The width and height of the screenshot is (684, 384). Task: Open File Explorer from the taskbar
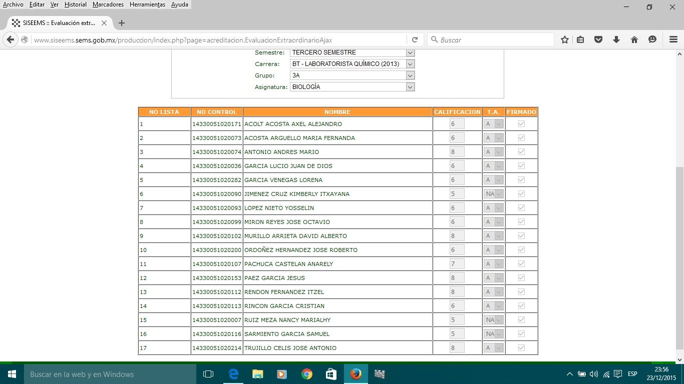tap(258, 374)
